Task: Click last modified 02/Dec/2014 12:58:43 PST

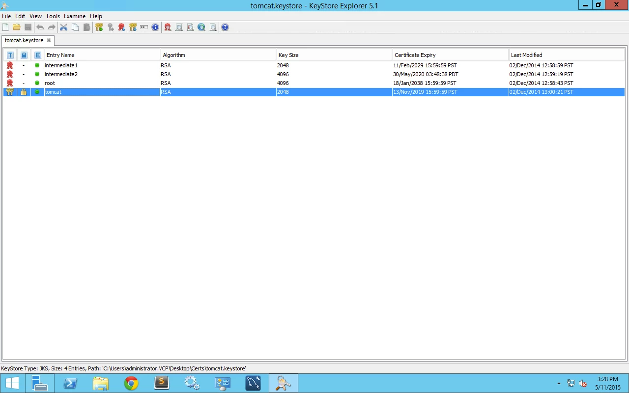Action: [x=541, y=83]
